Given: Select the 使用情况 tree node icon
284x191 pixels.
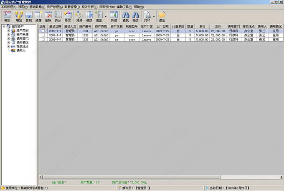Looking at the screenshot, I should click(13, 42).
